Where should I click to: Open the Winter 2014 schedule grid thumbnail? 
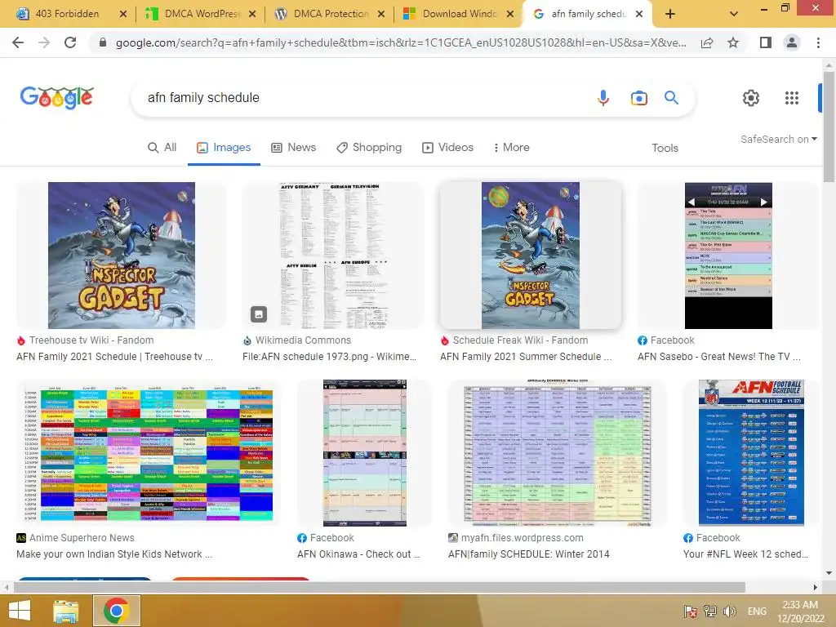(x=558, y=453)
